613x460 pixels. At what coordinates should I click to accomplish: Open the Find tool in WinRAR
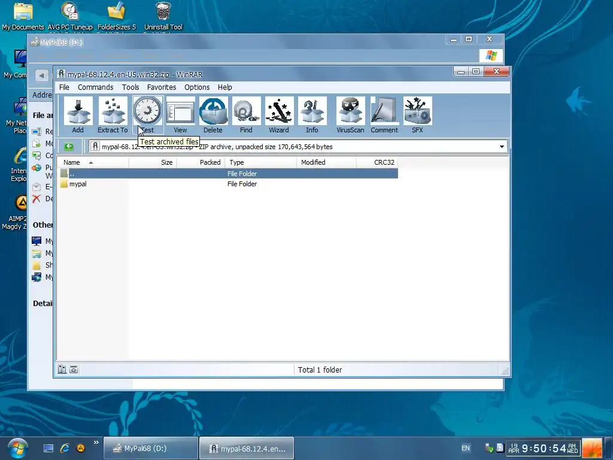[246, 115]
